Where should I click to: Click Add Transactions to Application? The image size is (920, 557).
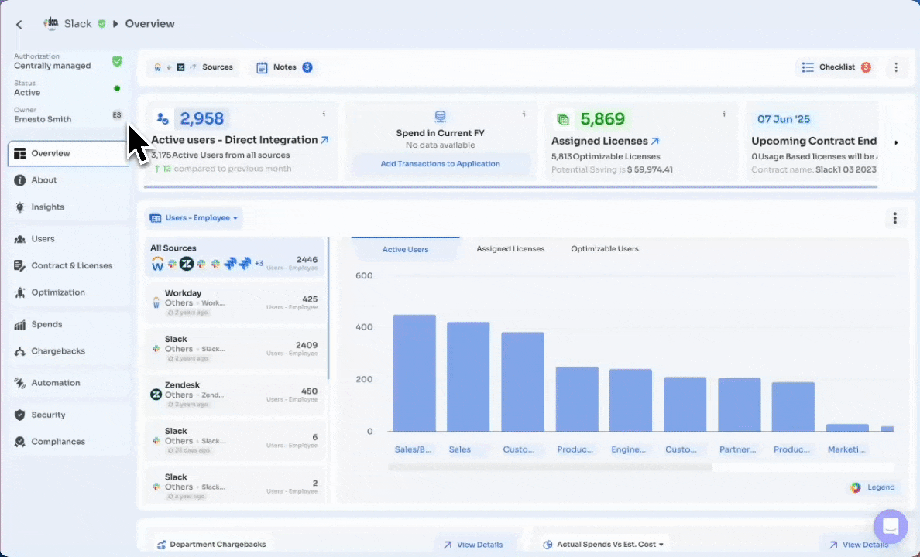click(440, 163)
